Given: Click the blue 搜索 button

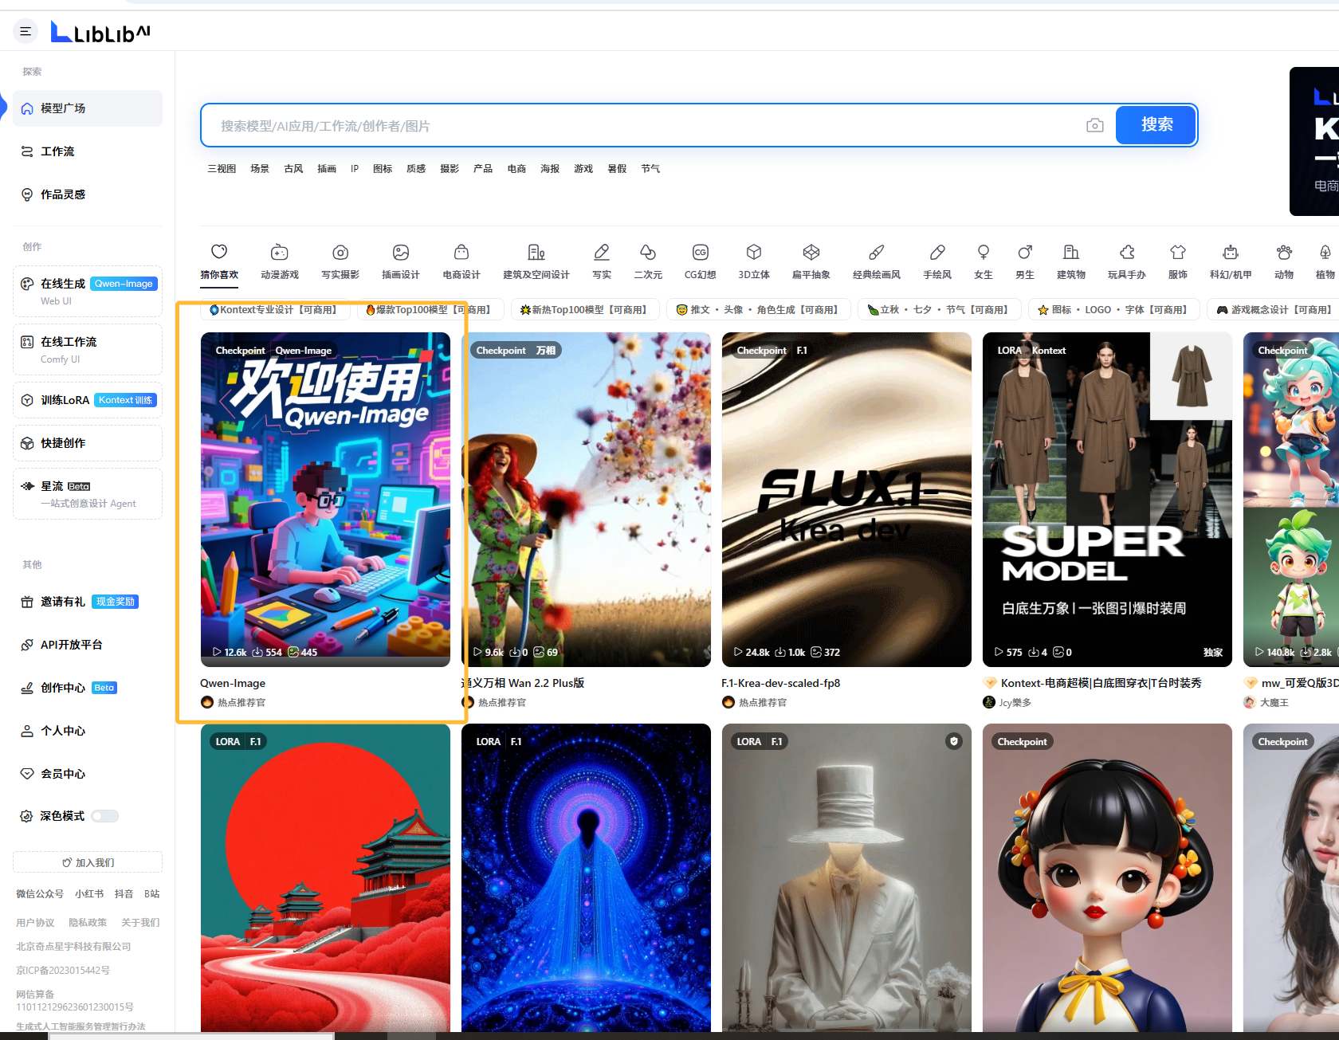Looking at the screenshot, I should coord(1156,125).
